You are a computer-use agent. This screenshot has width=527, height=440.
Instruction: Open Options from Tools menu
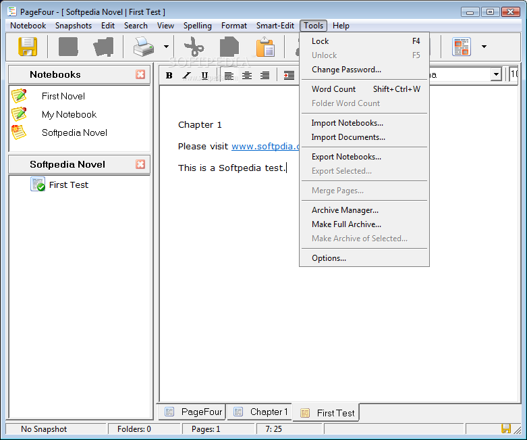click(364, 258)
